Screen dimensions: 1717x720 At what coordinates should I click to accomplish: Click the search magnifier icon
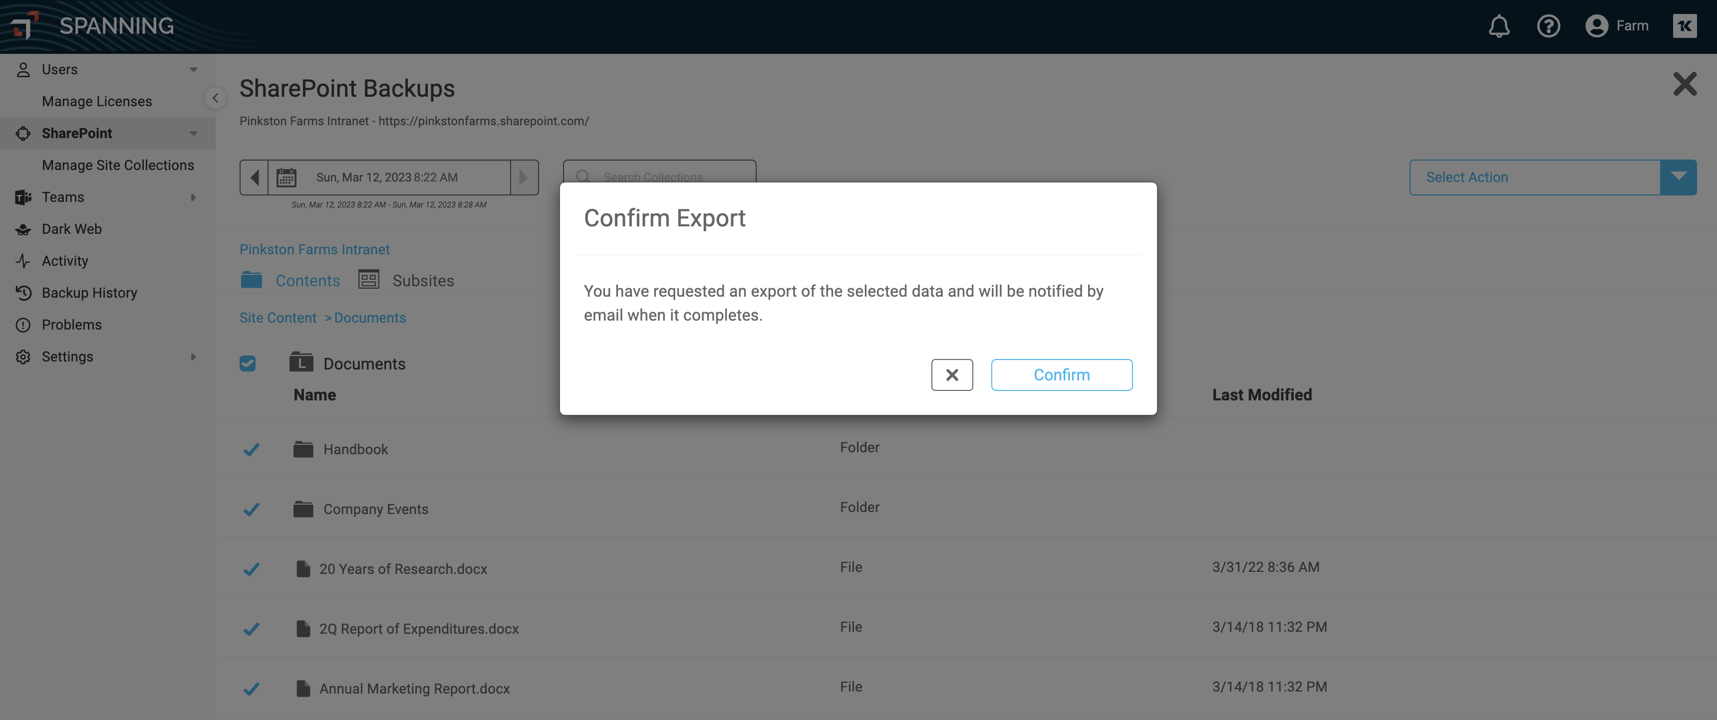point(583,177)
